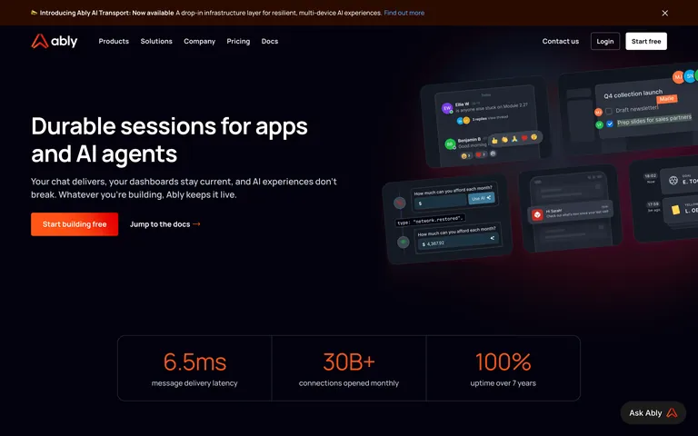The width and height of the screenshot is (698, 436).
Task: Click the empty dollar input field
Action: [441, 202]
